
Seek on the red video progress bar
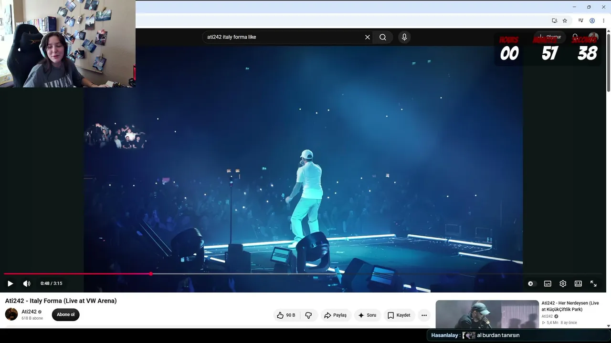[x=304, y=274]
